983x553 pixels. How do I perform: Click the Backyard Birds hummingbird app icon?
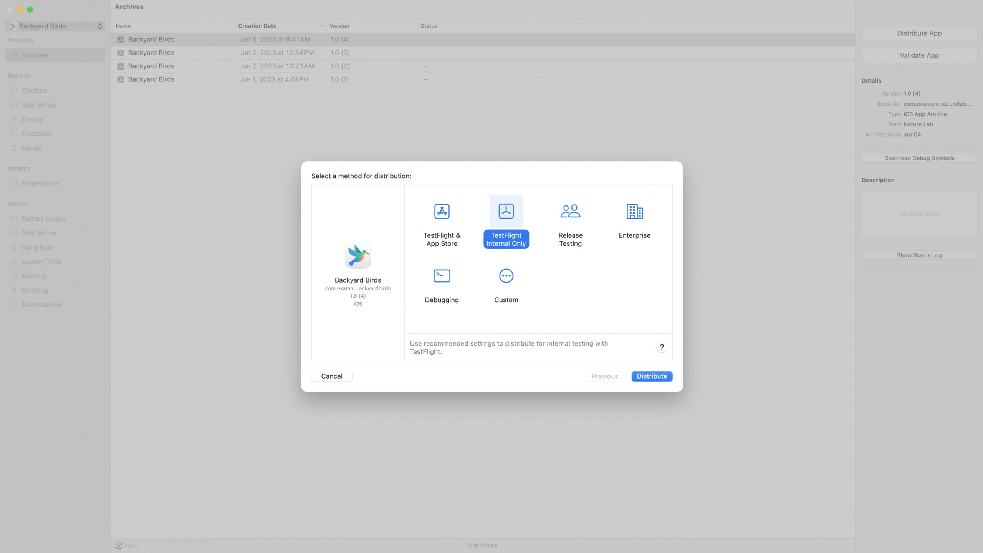(x=357, y=256)
